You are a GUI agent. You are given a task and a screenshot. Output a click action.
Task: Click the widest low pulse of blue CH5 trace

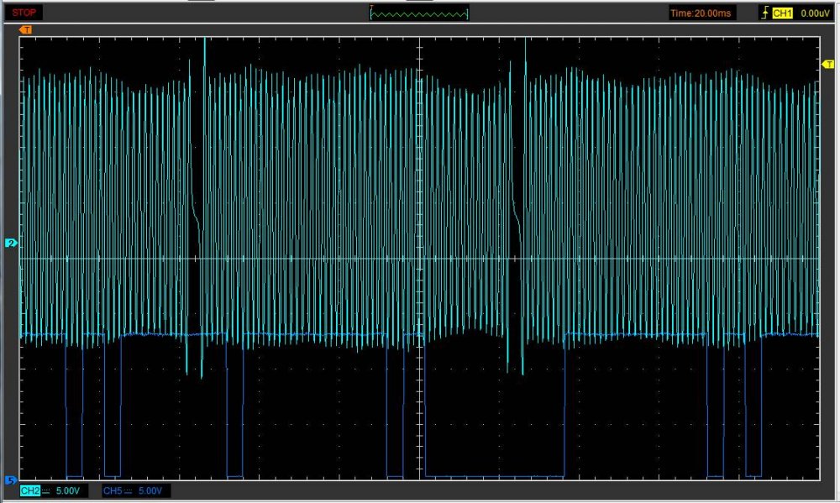pyautogui.click(x=494, y=476)
